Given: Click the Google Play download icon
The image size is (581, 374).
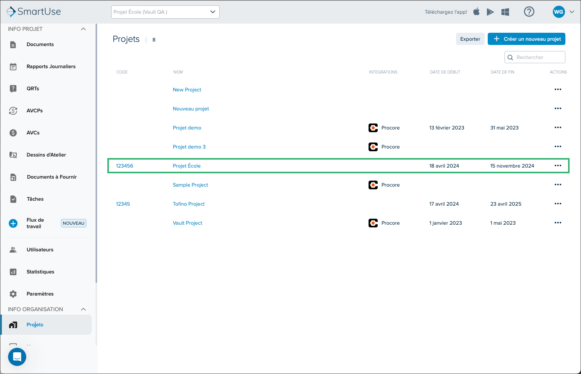Looking at the screenshot, I should [x=490, y=12].
